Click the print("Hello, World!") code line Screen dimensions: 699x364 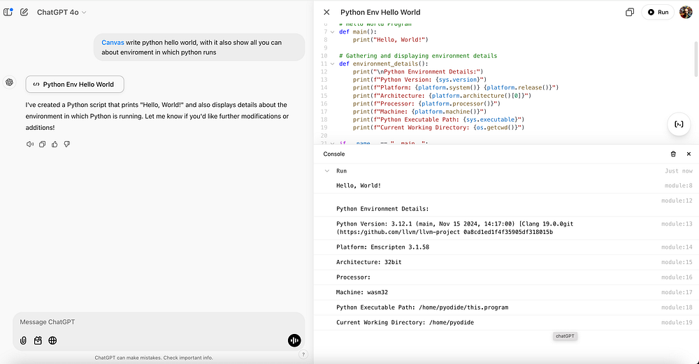tap(391, 40)
